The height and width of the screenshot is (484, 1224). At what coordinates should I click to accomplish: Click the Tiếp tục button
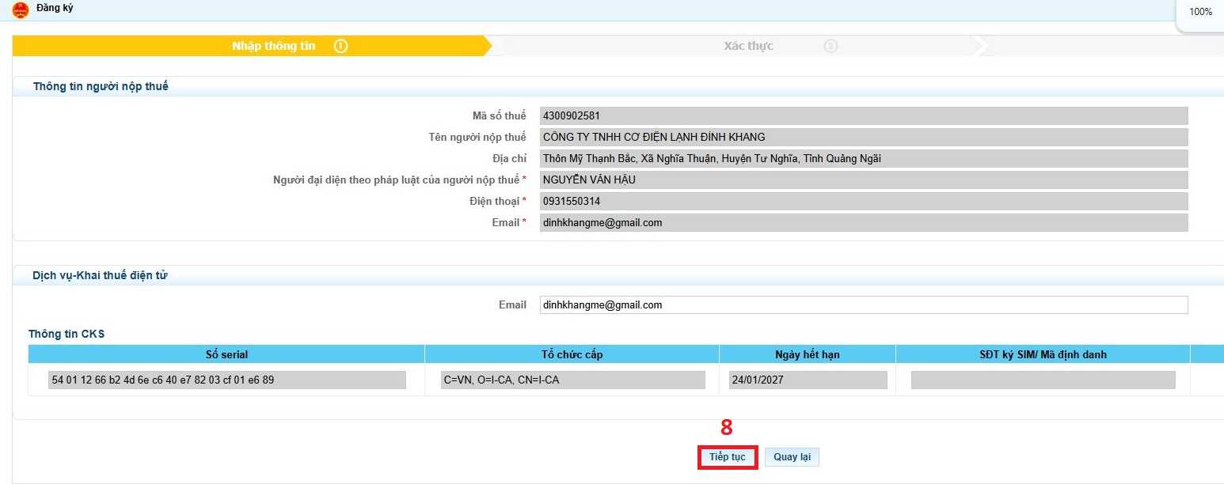[728, 457]
